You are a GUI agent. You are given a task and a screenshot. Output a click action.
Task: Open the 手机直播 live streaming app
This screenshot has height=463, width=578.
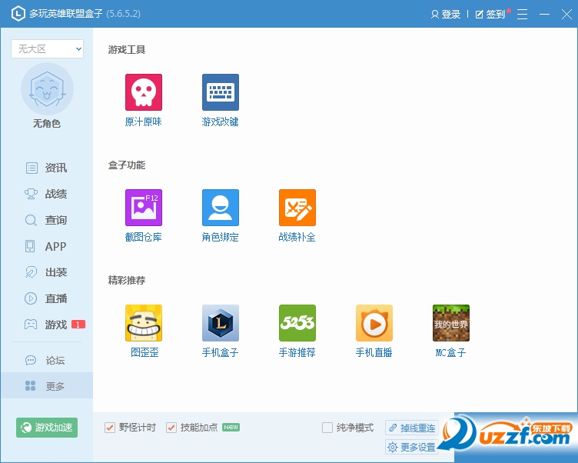click(x=374, y=323)
